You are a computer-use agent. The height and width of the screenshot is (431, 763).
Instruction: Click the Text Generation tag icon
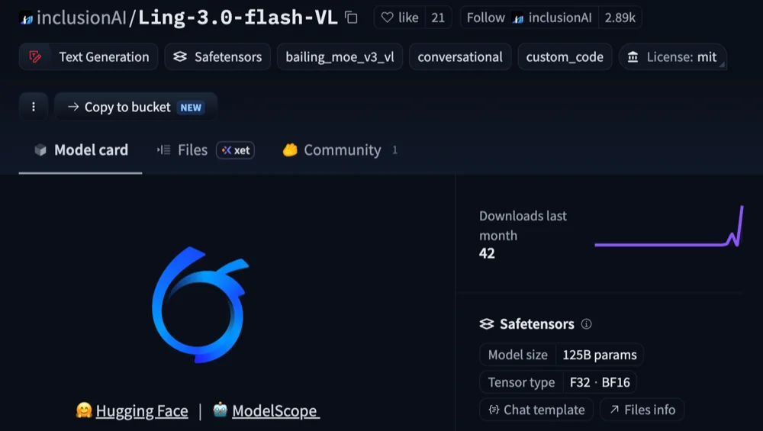click(x=35, y=57)
